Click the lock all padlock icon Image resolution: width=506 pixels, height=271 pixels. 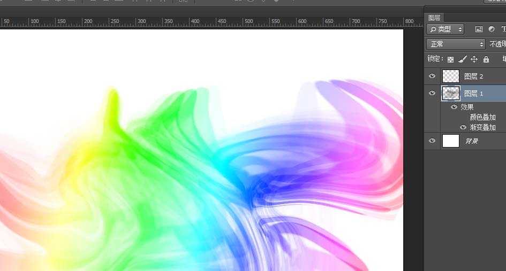(x=486, y=59)
